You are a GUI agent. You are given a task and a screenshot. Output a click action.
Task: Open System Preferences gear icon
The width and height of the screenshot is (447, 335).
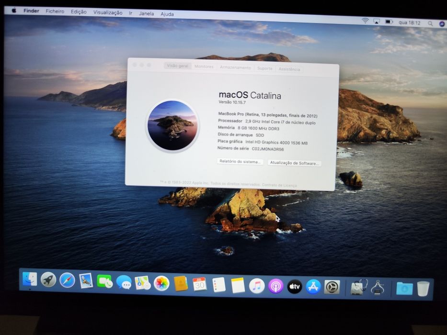click(x=332, y=288)
